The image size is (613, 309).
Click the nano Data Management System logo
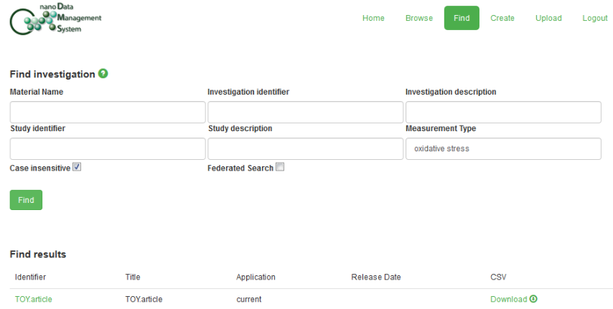point(56,19)
